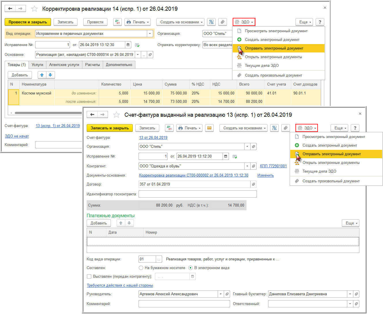
Task: Open Договор 357 от 01.04.2019 card
Action: click(253, 184)
